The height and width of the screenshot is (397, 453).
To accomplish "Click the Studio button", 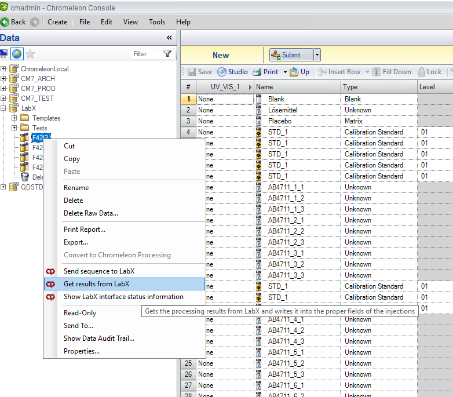I will [232, 72].
